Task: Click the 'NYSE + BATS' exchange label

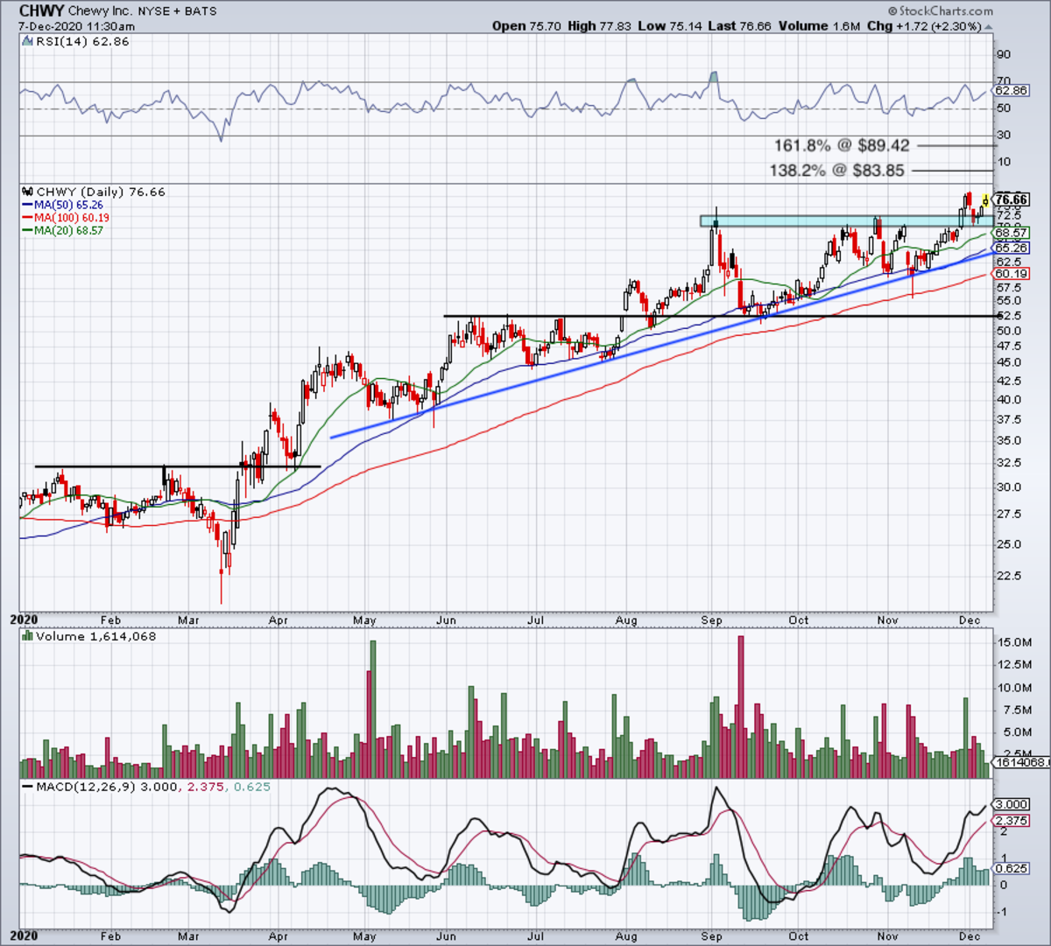Action: pos(177,11)
